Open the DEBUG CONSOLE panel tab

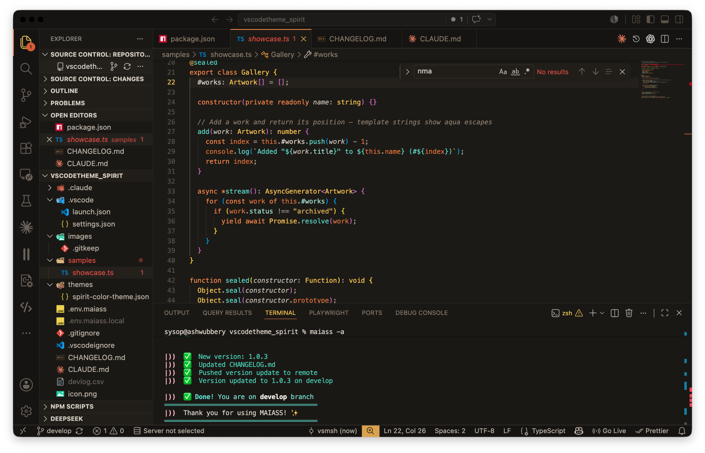click(421, 313)
